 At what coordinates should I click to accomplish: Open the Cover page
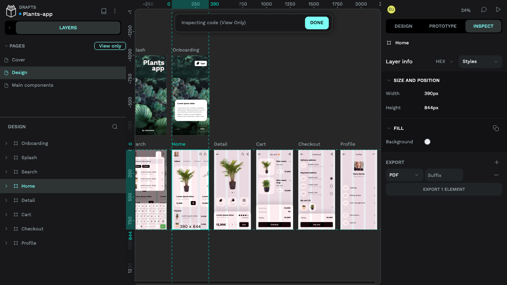point(63,60)
